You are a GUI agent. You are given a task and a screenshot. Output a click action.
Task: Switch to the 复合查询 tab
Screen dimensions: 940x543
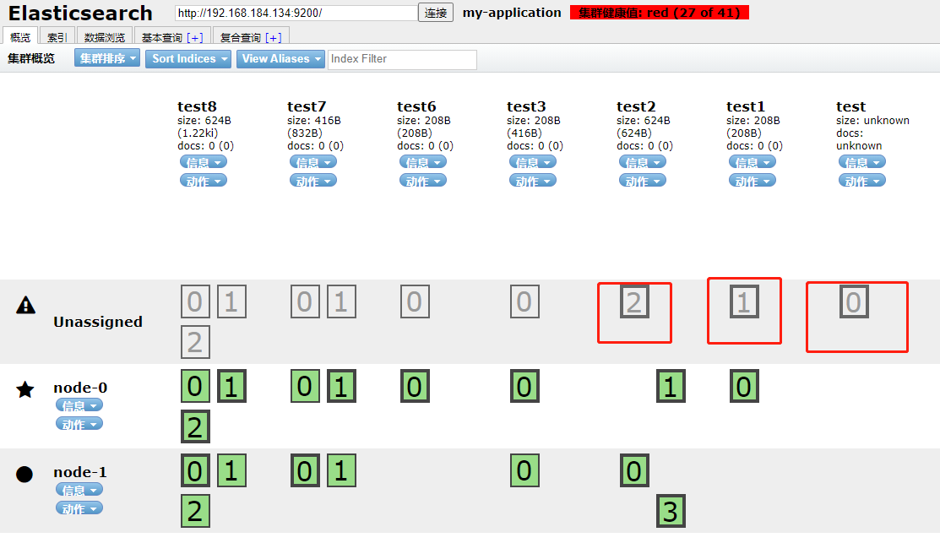click(251, 36)
